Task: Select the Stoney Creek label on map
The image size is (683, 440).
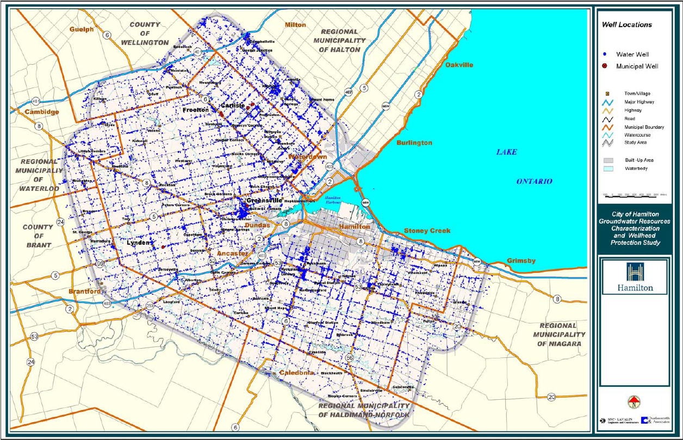Action: pos(427,231)
